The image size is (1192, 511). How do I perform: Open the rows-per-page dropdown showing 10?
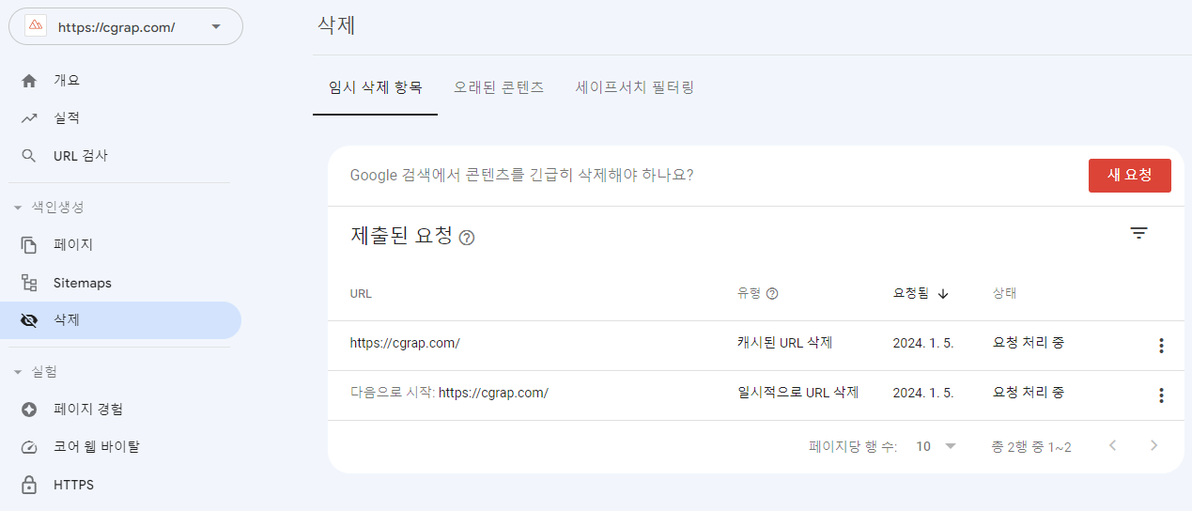pyautogui.click(x=937, y=446)
